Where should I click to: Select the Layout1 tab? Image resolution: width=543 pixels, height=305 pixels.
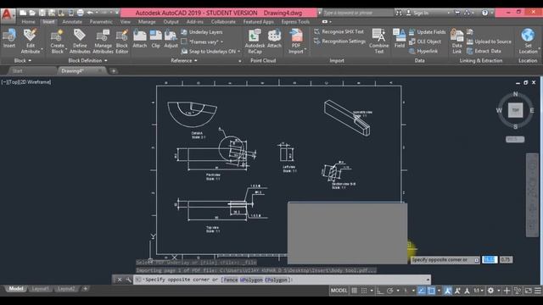(40, 289)
